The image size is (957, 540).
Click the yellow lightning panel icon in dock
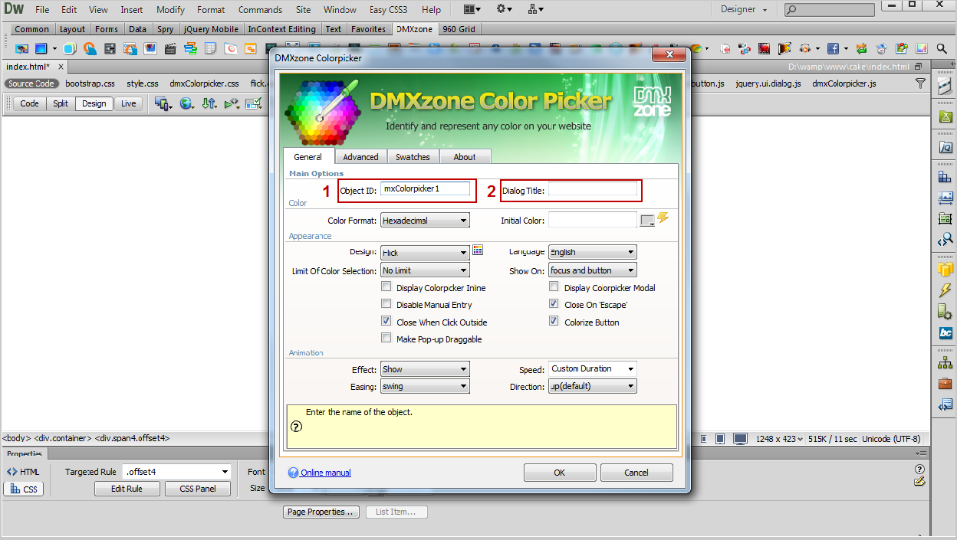[945, 290]
